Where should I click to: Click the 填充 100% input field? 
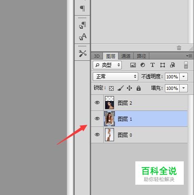point(172,88)
